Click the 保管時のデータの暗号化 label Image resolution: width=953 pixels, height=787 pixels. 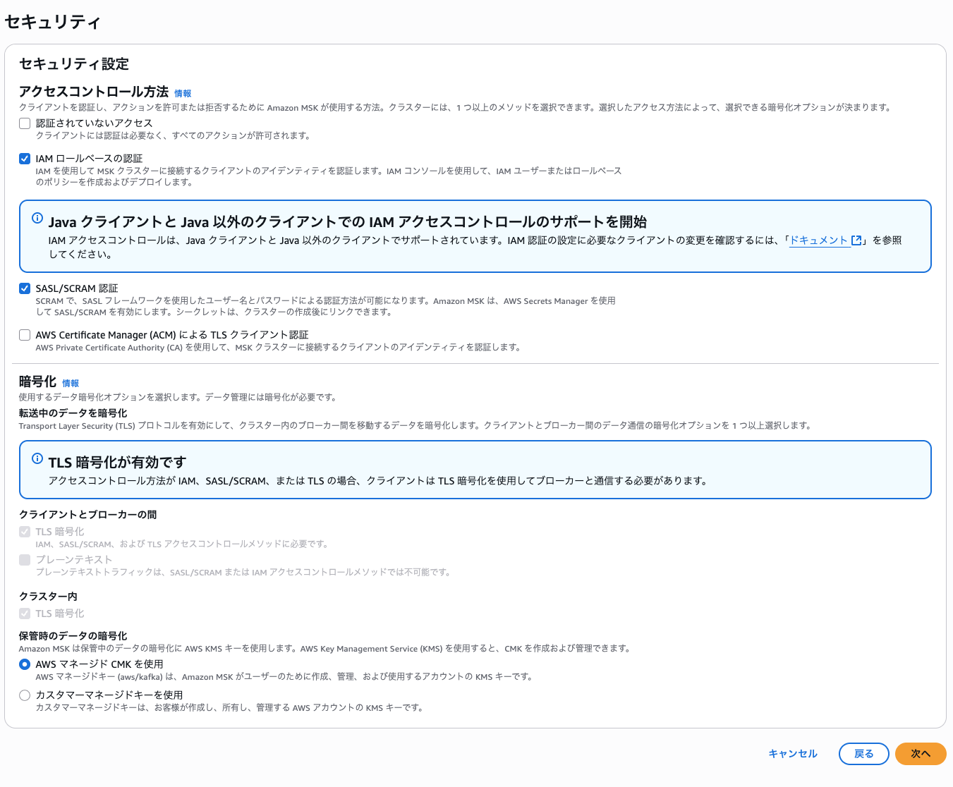click(73, 636)
